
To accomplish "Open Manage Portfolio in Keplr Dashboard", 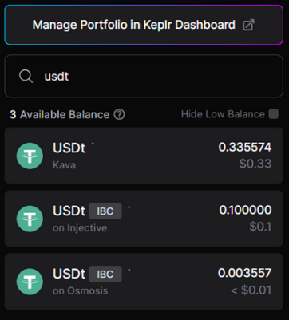I will pos(144,25).
